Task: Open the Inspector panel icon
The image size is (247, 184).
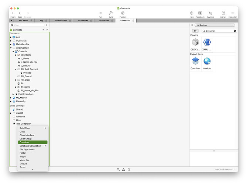Action: pyautogui.click(x=233, y=13)
